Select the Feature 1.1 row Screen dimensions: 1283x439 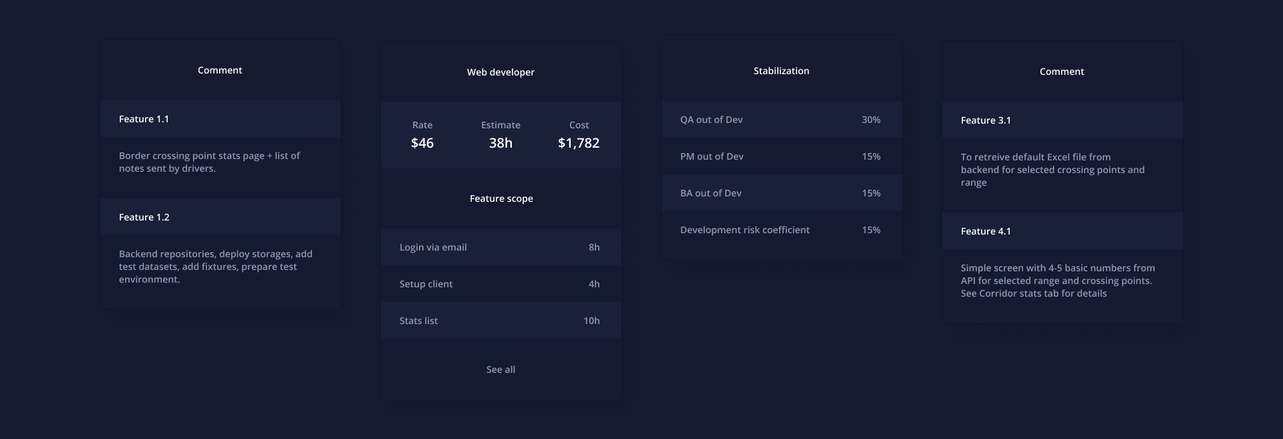[220, 119]
